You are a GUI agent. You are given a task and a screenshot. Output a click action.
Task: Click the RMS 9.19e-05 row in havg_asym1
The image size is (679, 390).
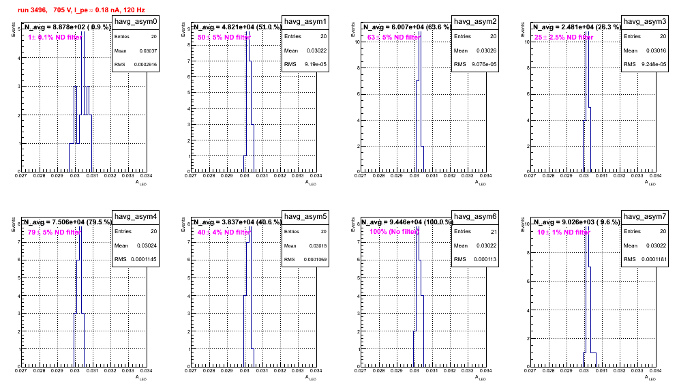coord(305,64)
